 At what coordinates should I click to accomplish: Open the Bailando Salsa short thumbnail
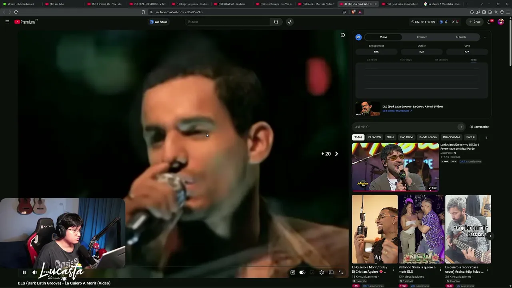pos(422,229)
